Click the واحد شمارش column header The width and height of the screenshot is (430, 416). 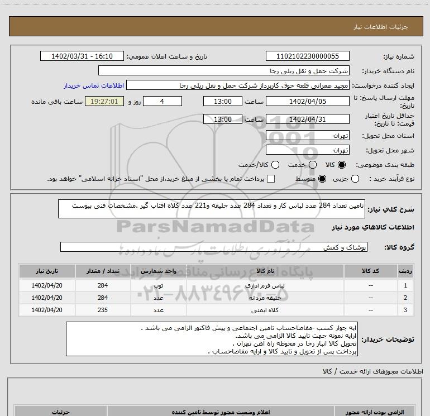pos(158,271)
